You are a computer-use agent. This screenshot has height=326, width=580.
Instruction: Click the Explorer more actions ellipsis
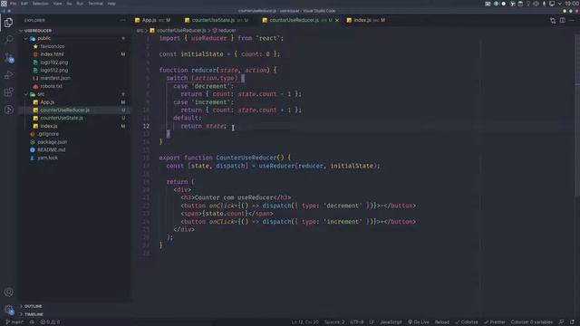click(123, 20)
